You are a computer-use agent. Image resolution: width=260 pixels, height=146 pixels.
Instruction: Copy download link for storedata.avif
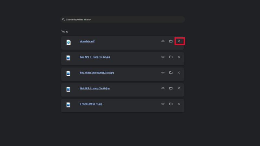[163, 41]
